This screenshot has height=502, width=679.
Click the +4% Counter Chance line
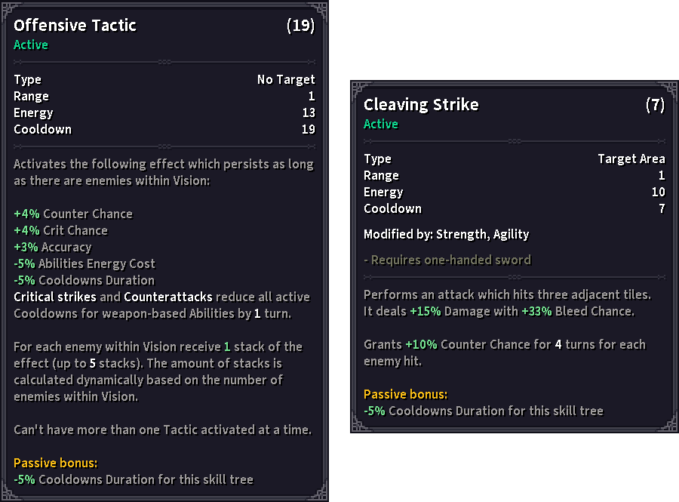73,214
